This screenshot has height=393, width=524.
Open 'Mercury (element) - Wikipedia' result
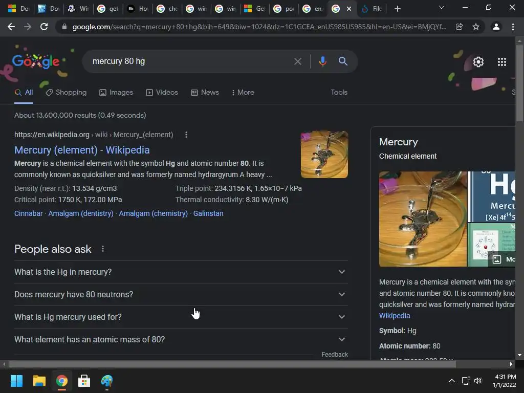click(82, 150)
